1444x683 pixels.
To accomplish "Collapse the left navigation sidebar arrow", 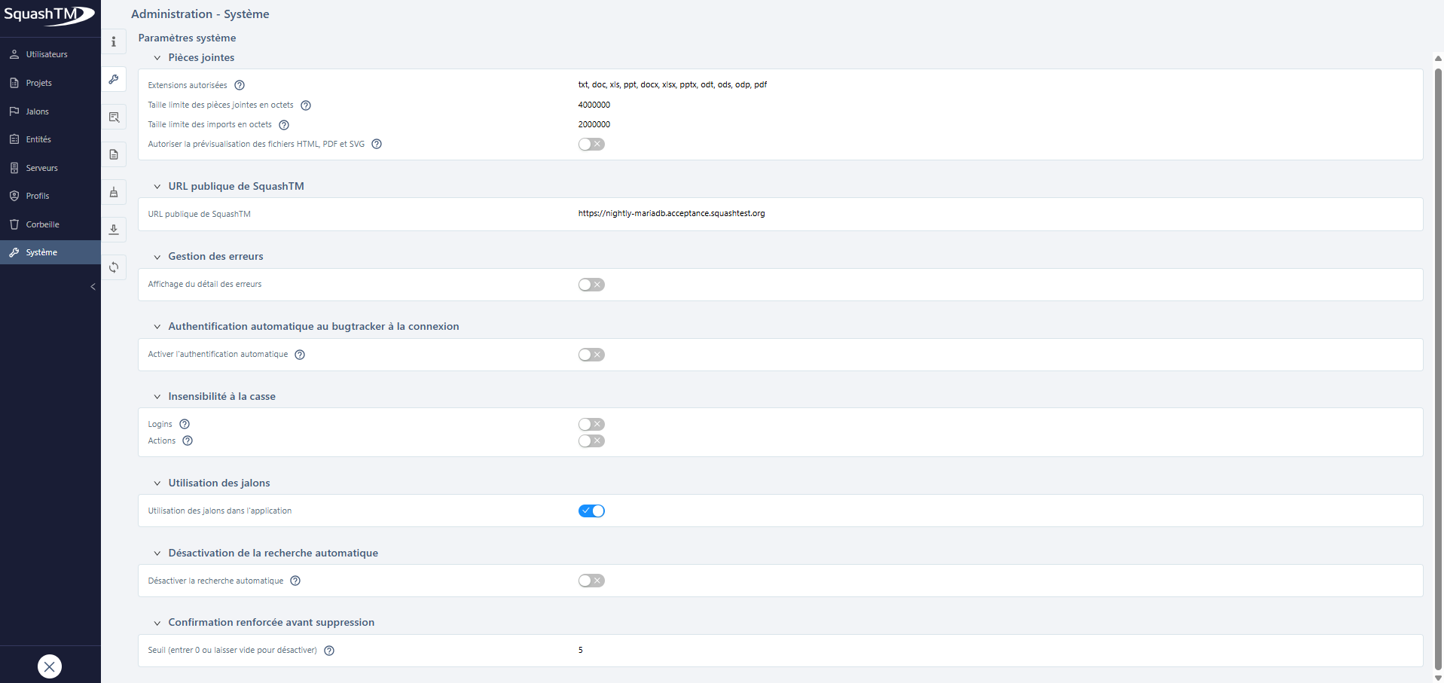I will 93,287.
